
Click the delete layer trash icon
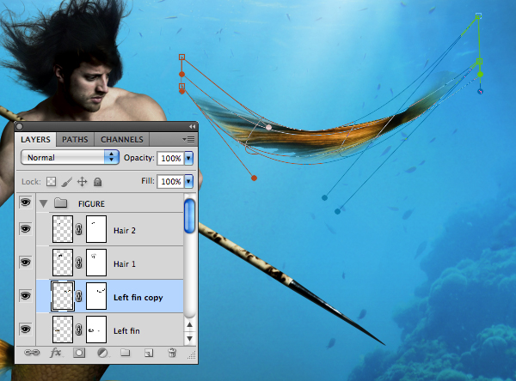(172, 353)
